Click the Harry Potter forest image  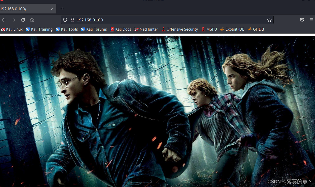click(158, 111)
